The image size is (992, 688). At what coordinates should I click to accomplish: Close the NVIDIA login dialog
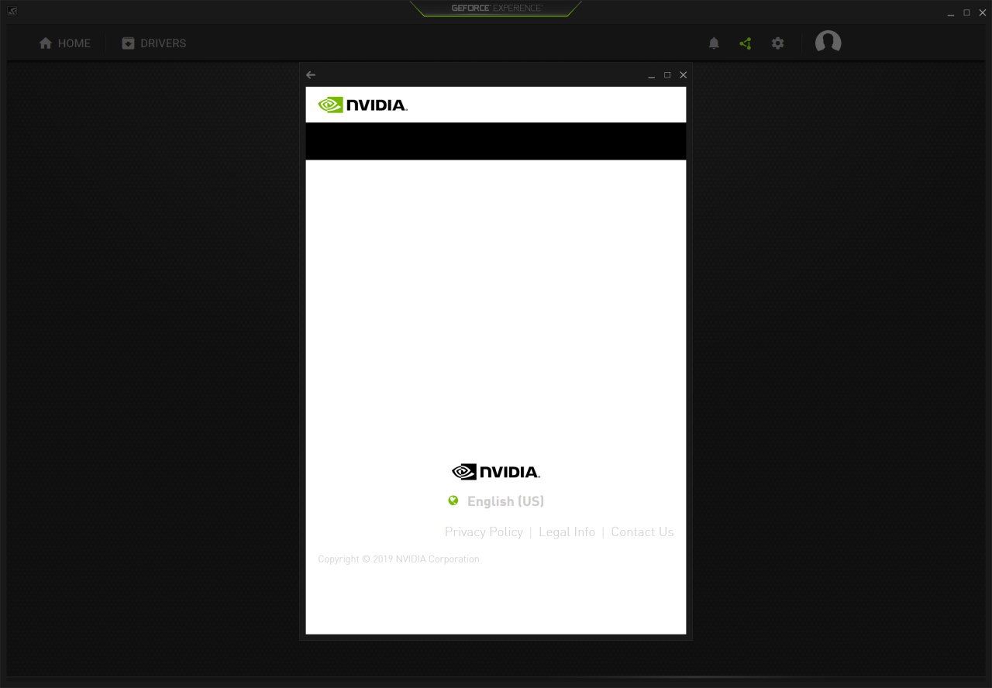tap(683, 75)
